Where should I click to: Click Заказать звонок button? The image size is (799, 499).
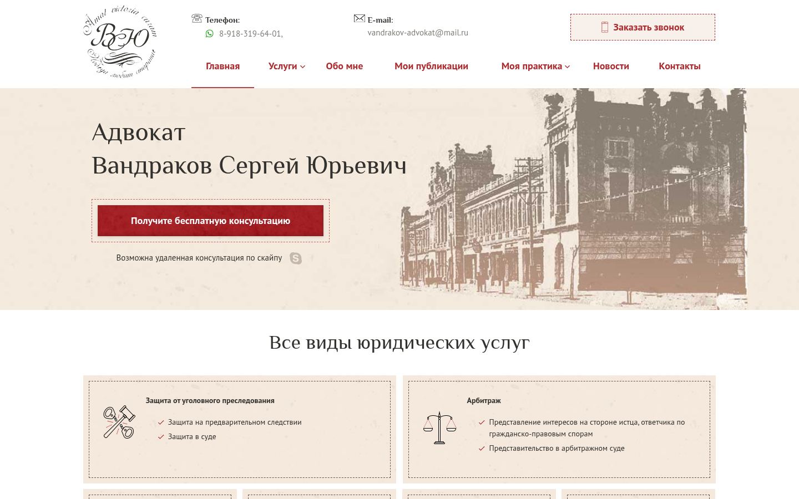[x=643, y=27]
